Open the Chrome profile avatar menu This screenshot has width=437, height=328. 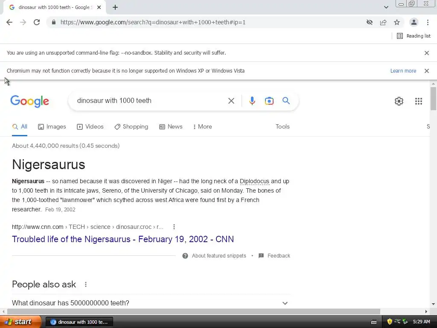[414, 22]
